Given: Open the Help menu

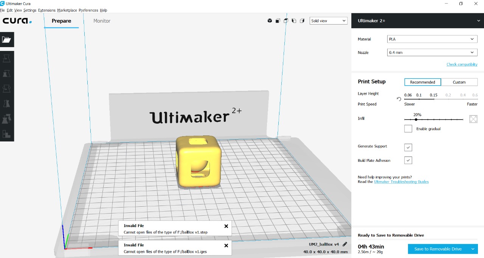Looking at the screenshot, I should coord(104,10).
